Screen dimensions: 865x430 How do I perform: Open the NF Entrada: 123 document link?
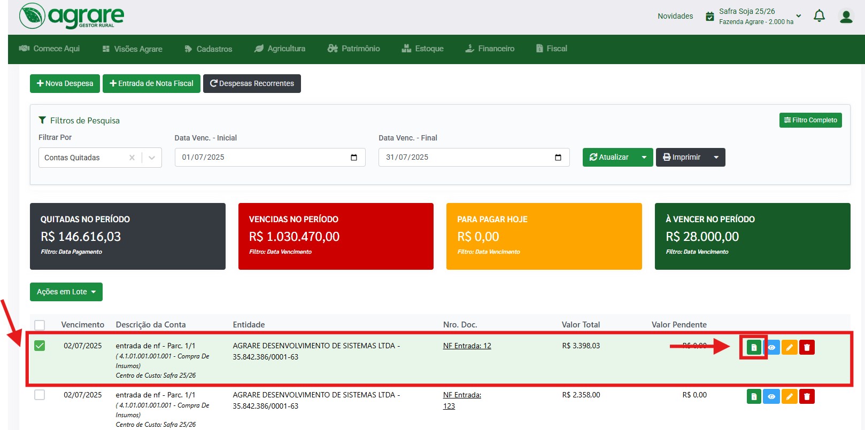462,401
